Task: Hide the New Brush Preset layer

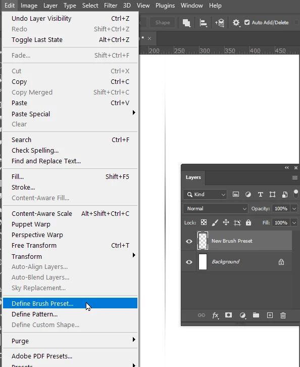Action: [x=189, y=241]
